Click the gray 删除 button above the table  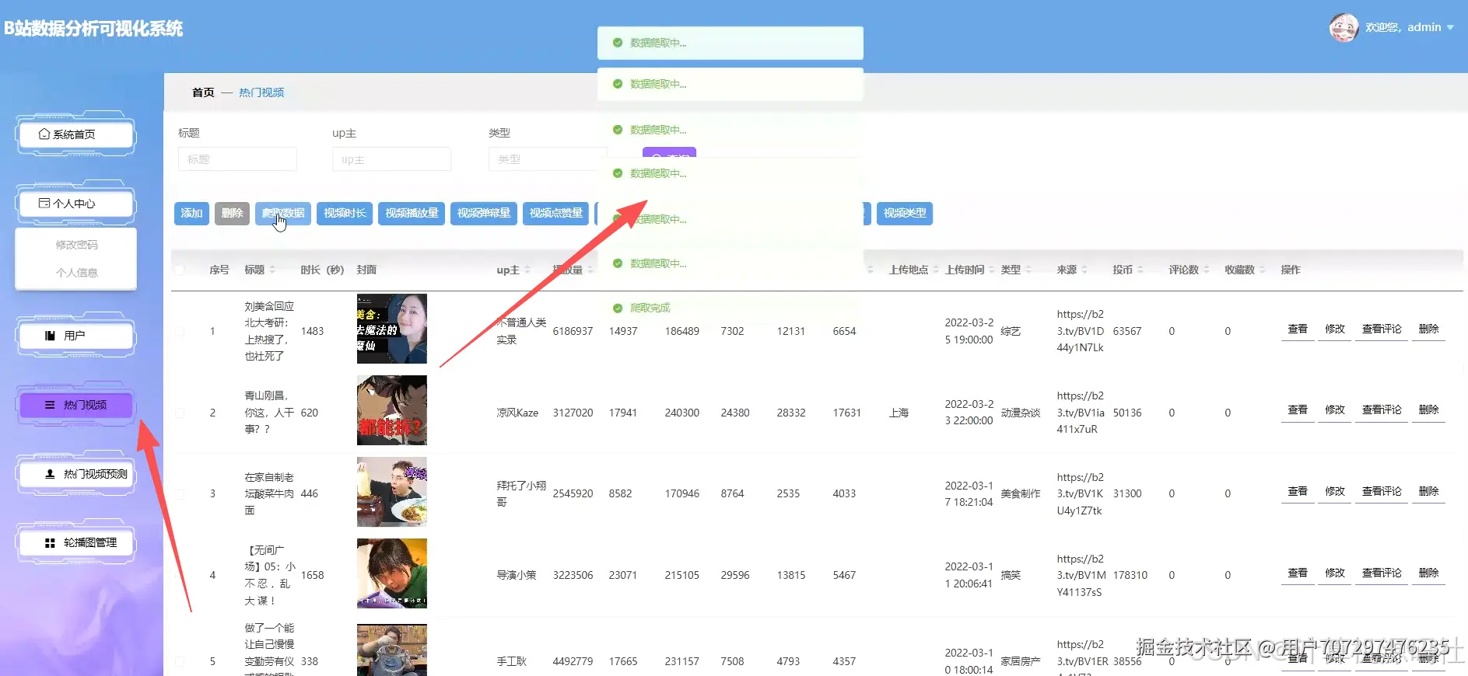[x=232, y=213]
